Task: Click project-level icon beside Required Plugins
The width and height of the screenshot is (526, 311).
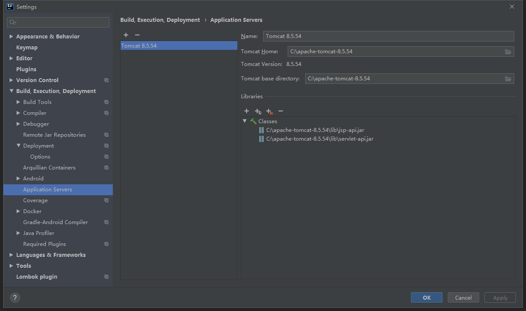Action: tap(106, 244)
